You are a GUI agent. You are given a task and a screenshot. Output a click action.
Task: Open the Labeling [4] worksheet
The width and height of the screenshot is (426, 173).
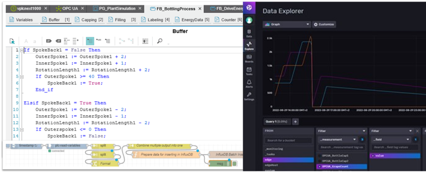point(155,19)
